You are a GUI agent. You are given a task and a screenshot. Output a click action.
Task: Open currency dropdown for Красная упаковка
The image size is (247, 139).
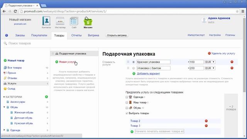[210, 62]
